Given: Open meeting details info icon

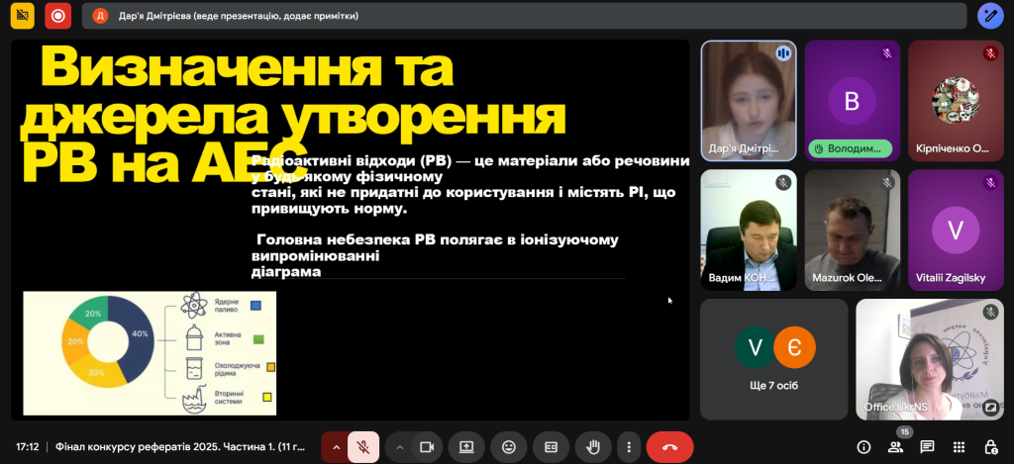Looking at the screenshot, I should pos(863,447).
